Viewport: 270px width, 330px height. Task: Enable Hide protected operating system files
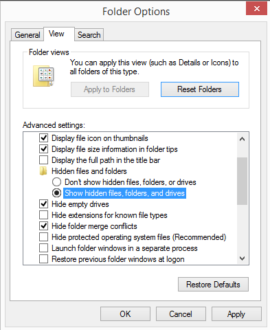coord(43,237)
